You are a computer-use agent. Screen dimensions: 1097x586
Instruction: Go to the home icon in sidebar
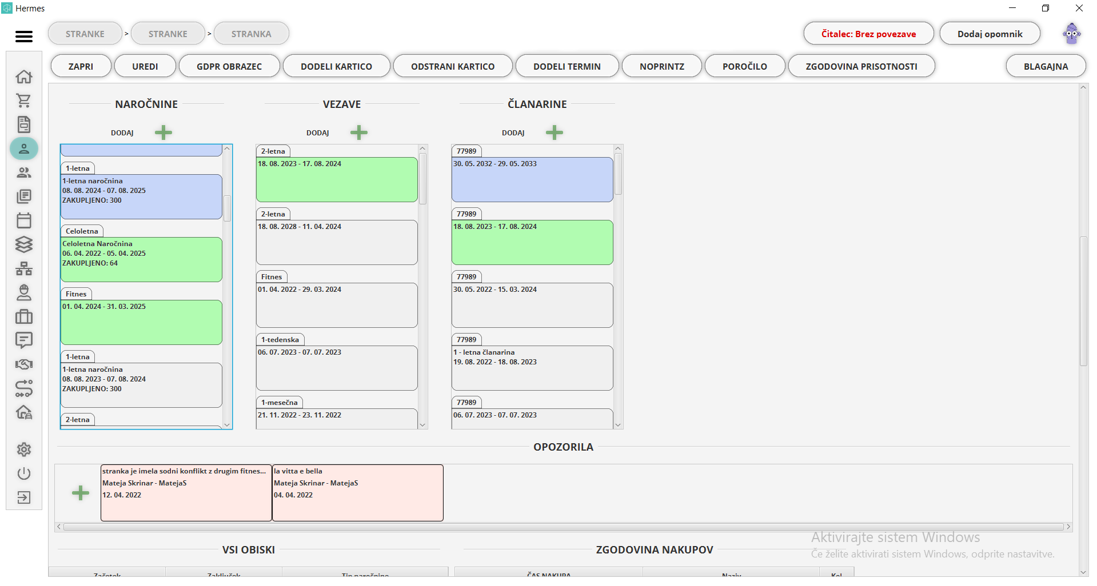pos(24,77)
